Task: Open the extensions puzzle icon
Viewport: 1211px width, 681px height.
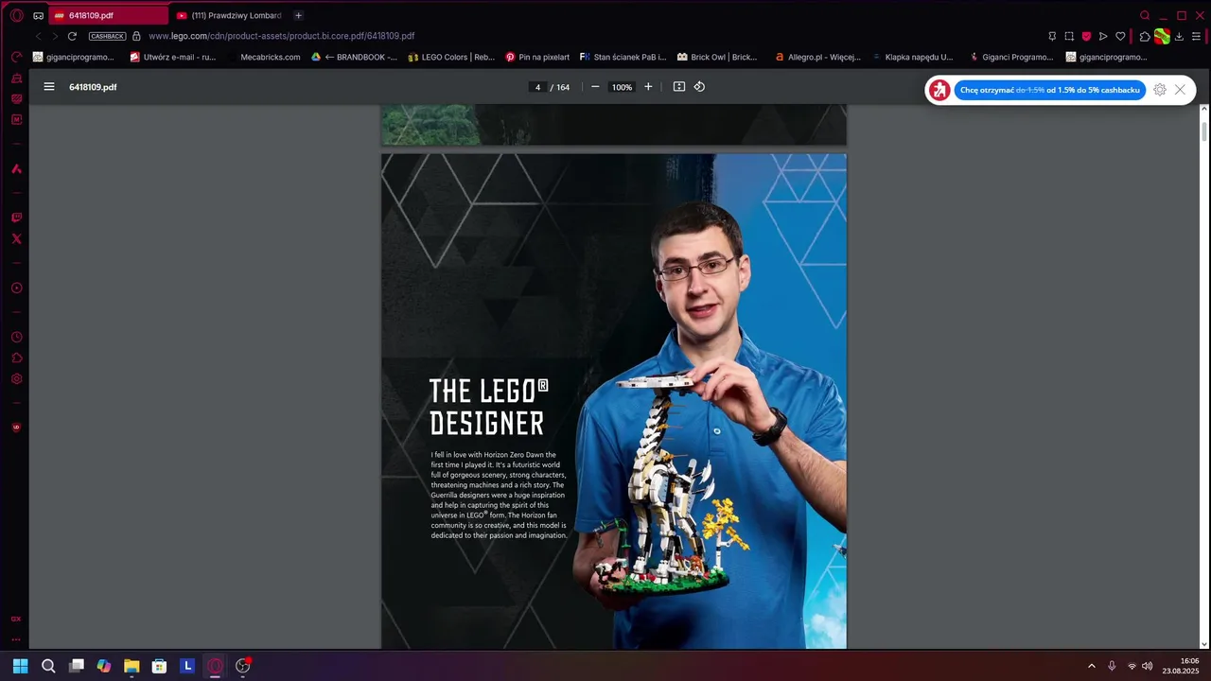Action: (1145, 36)
